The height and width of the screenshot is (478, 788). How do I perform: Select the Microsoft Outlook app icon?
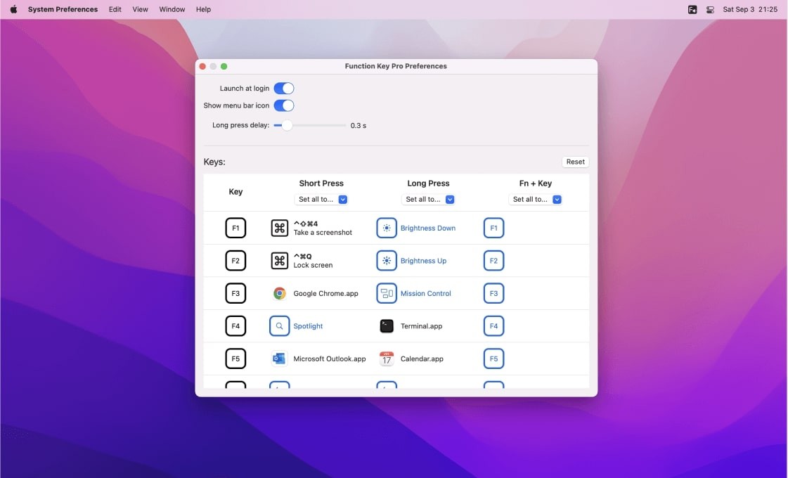(279, 358)
